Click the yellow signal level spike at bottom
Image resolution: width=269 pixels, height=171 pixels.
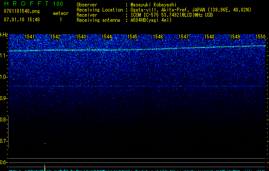(x=45, y=168)
